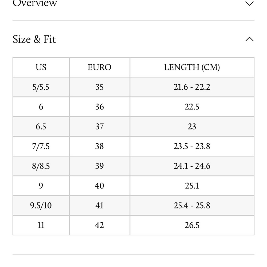Click US size 8/8.5 cell
Screen dimensions: 267x267
pyautogui.click(x=41, y=166)
